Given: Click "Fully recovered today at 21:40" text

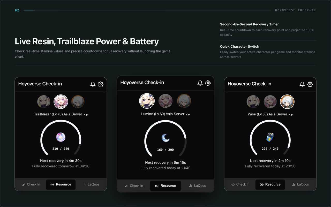Looking at the screenshot, I should (165, 168).
